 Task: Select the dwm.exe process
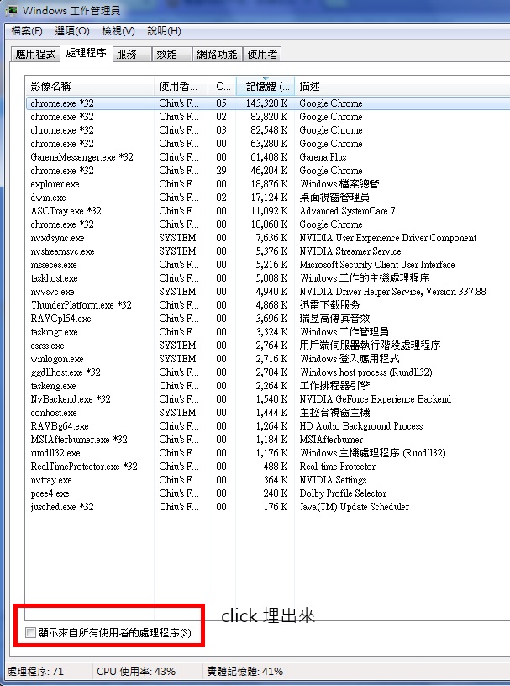(x=267, y=198)
